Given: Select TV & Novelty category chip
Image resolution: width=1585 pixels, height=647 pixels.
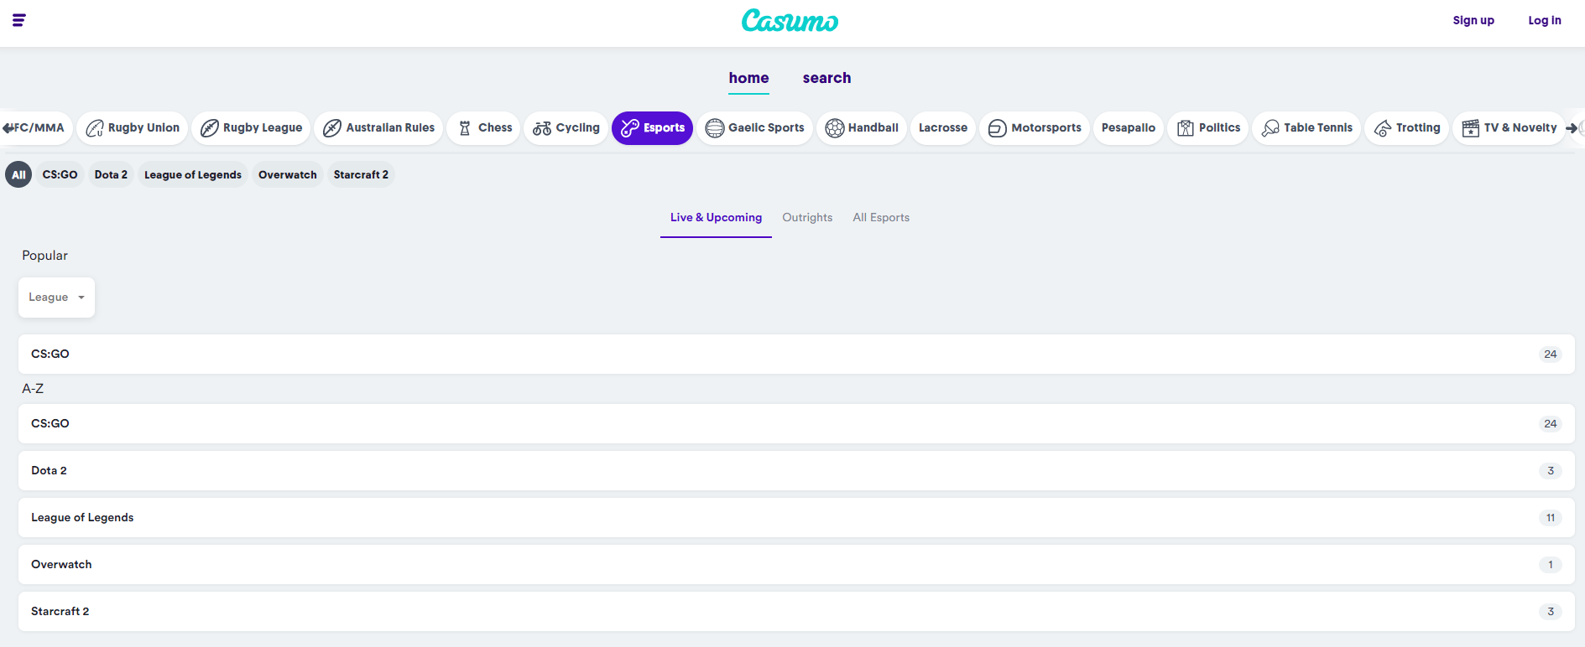Looking at the screenshot, I should tap(1509, 128).
